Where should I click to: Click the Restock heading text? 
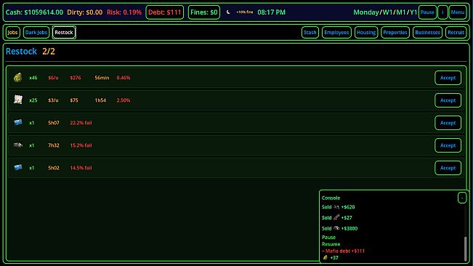21,52
